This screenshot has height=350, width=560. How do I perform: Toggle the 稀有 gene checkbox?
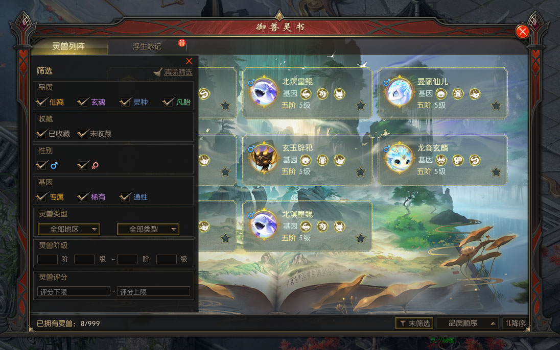[82, 196]
